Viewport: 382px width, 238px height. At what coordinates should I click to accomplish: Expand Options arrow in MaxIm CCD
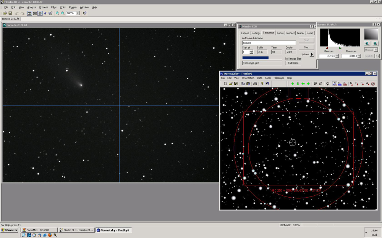point(312,54)
